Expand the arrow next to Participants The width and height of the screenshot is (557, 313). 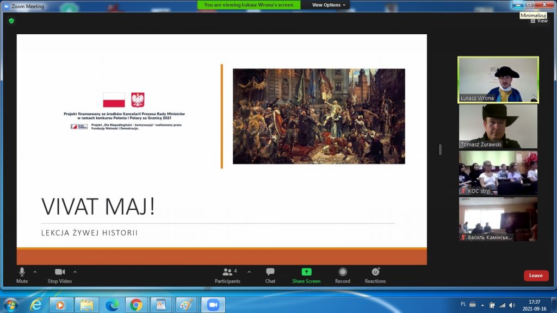[249, 271]
